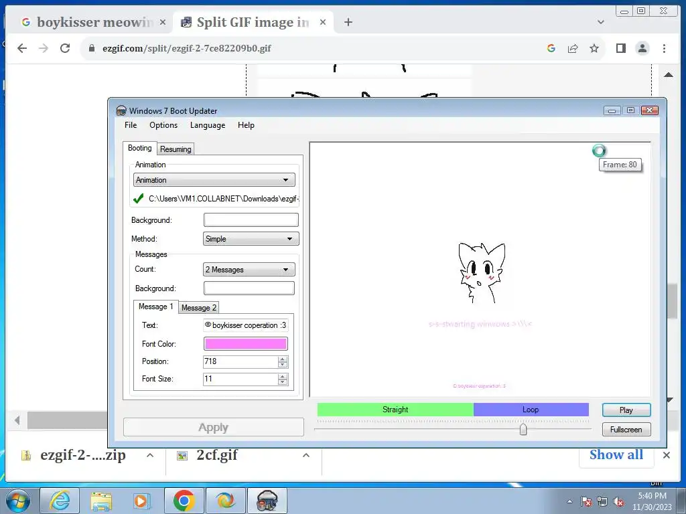
Task: Open the Options menu
Action: click(163, 125)
